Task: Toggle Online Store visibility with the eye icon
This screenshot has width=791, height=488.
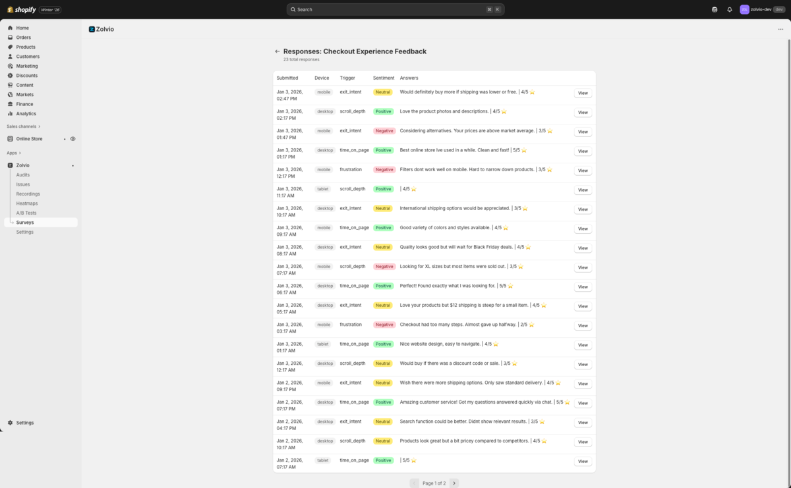Action: click(73, 138)
